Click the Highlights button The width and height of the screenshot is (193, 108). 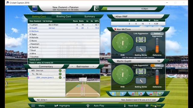64,106
